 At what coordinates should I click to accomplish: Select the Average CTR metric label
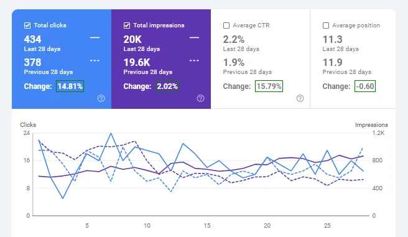(251, 26)
